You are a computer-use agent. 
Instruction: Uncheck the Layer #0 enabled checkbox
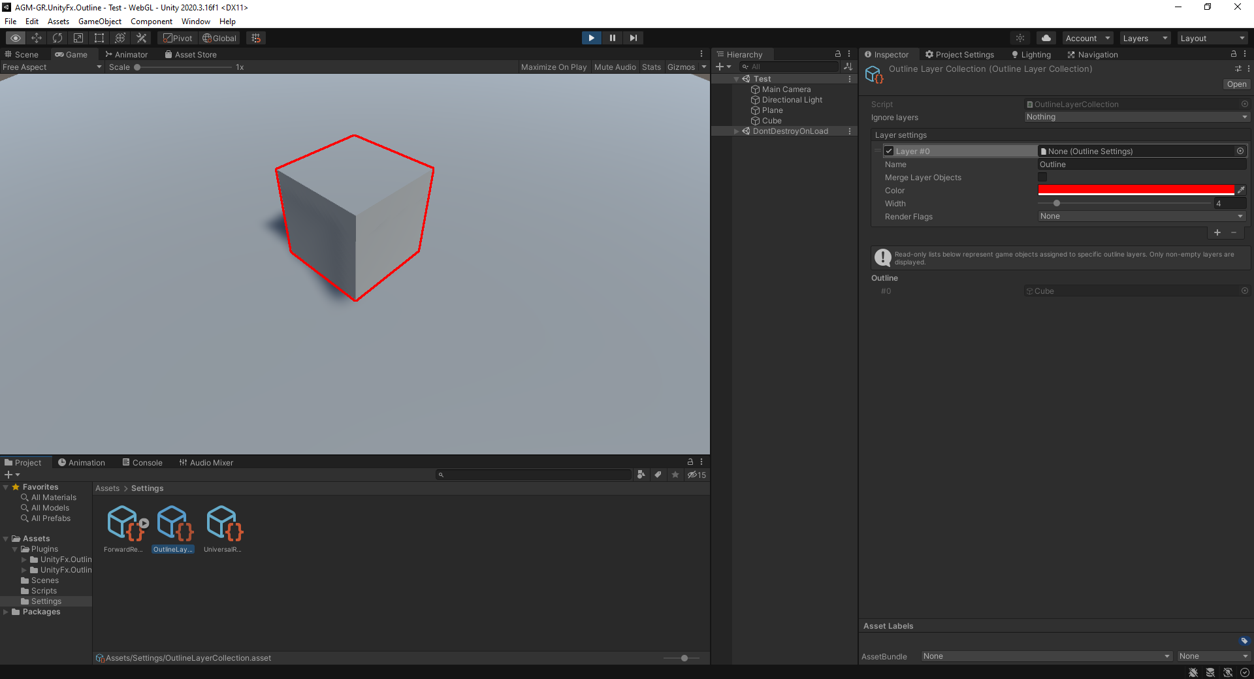click(889, 151)
